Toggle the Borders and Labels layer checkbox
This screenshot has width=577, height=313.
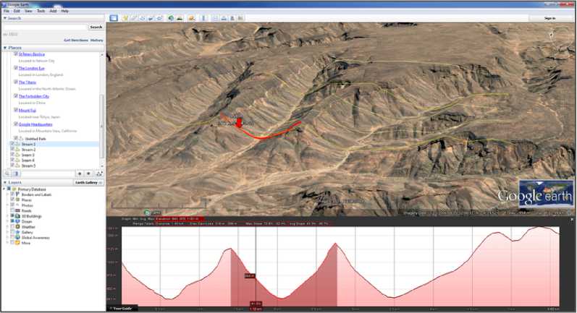tap(12, 194)
